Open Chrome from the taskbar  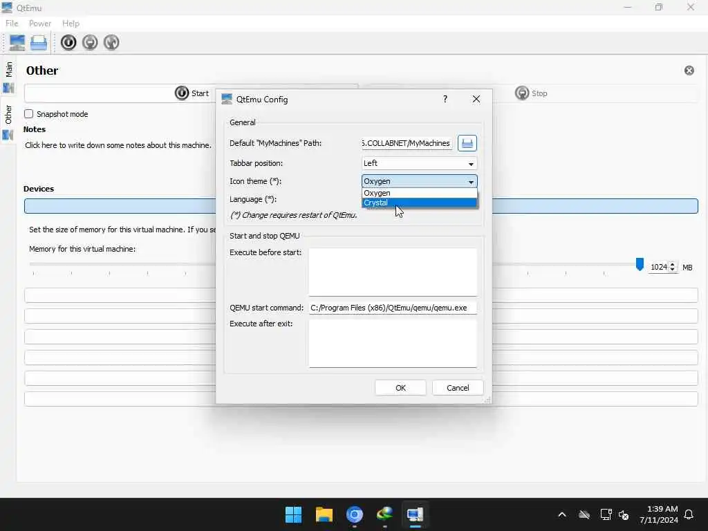click(x=355, y=514)
